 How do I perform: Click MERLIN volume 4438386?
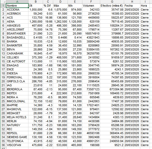pyautogui.click(x=91, y=121)
